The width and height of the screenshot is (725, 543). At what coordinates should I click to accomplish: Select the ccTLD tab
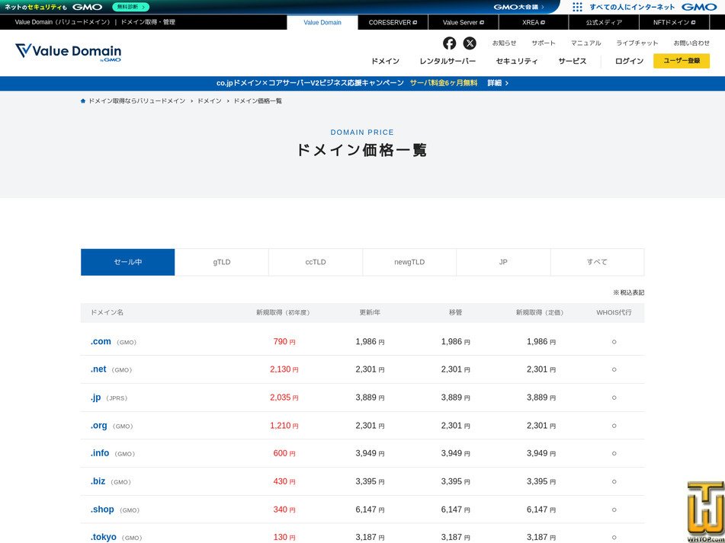(x=316, y=262)
